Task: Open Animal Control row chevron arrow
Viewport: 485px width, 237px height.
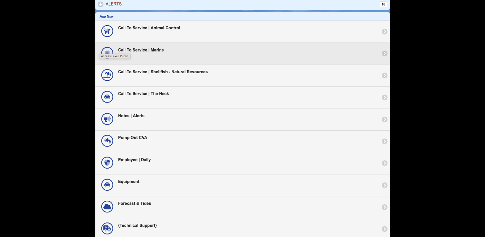Action: click(x=384, y=31)
